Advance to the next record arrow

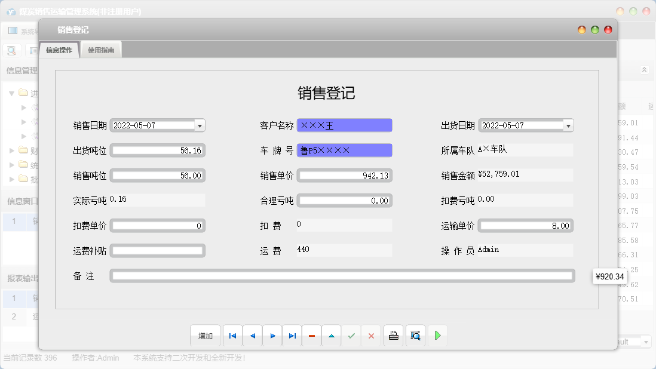click(x=272, y=335)
